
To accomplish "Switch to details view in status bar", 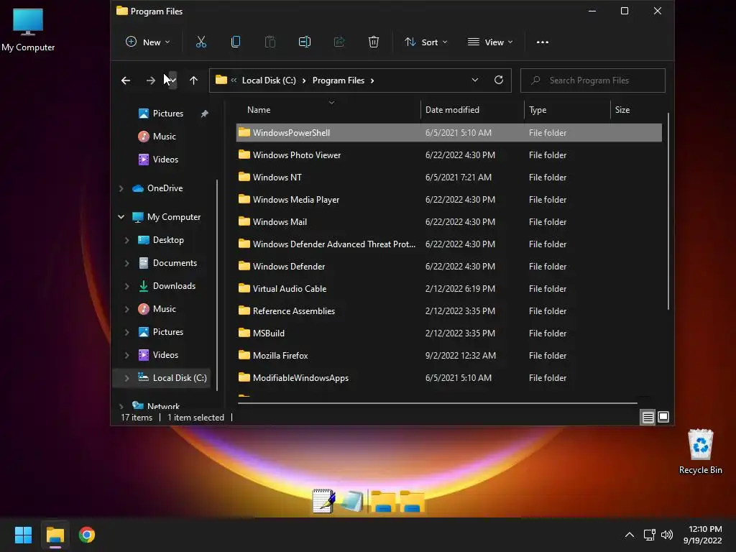I will tap(648, 418).
